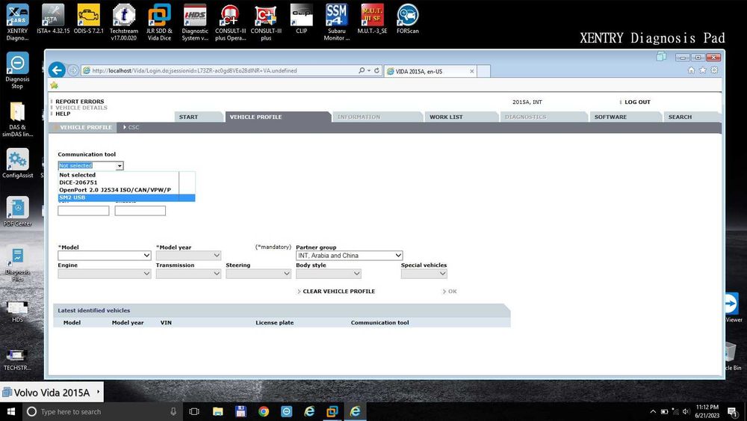Open Special vehicles dropdown
Viewport: 747px width, 421px height.
click(x=424, y=274)
